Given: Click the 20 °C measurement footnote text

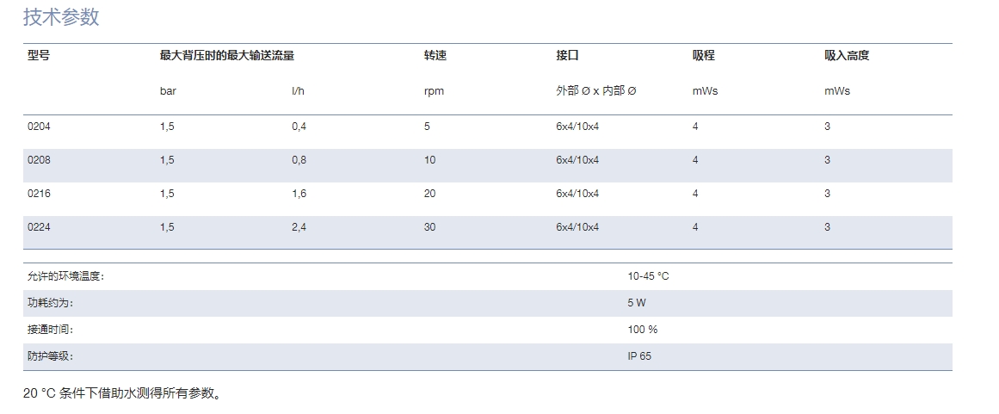Looking at the screenshot, I should point(122,393).
